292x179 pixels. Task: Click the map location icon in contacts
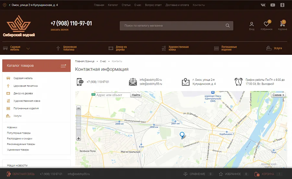coord(186,82)
